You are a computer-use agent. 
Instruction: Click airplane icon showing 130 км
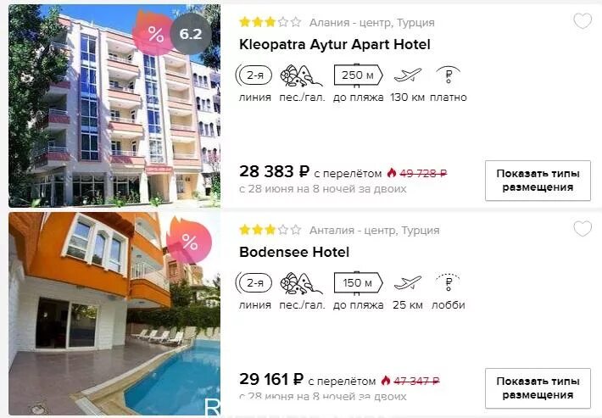tap(407, 75)
